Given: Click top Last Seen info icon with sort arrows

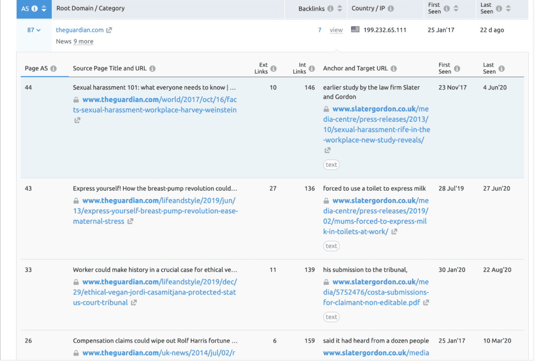Looking at the screenshot, I should pos(499,8).
